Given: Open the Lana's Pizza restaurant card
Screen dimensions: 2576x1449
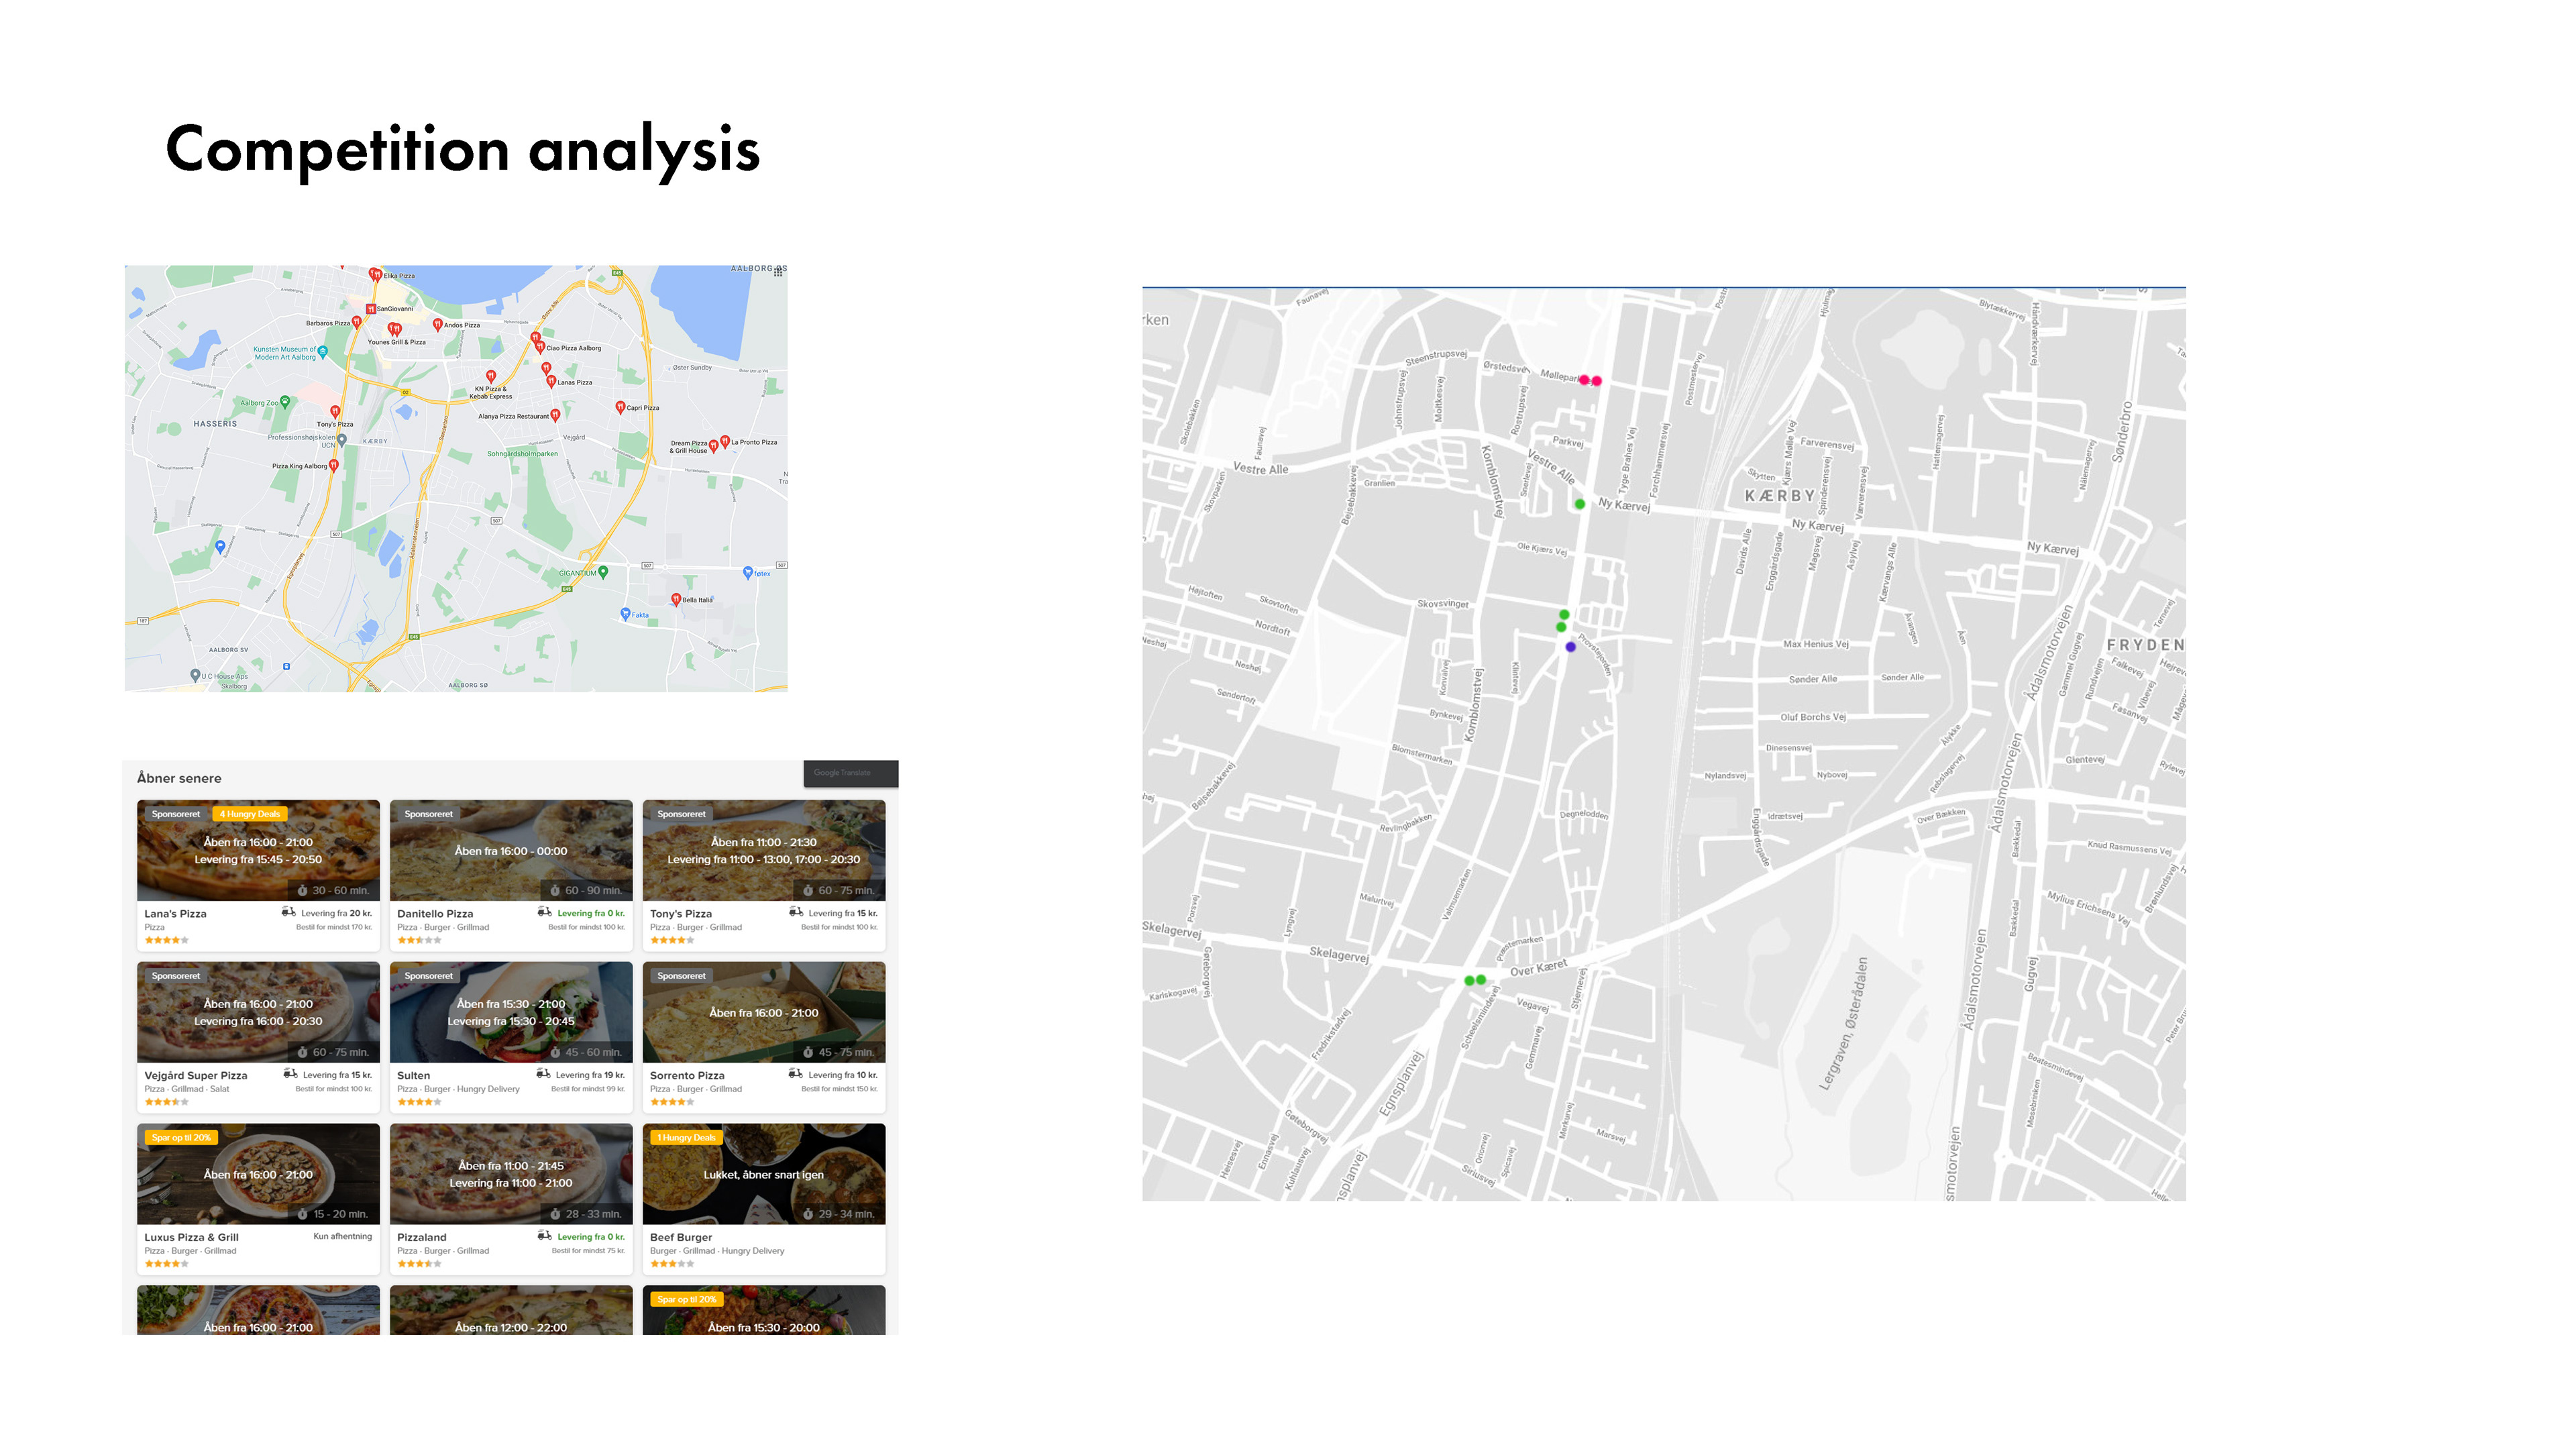Looking at the screenshot, I should (x=258, y=875).
